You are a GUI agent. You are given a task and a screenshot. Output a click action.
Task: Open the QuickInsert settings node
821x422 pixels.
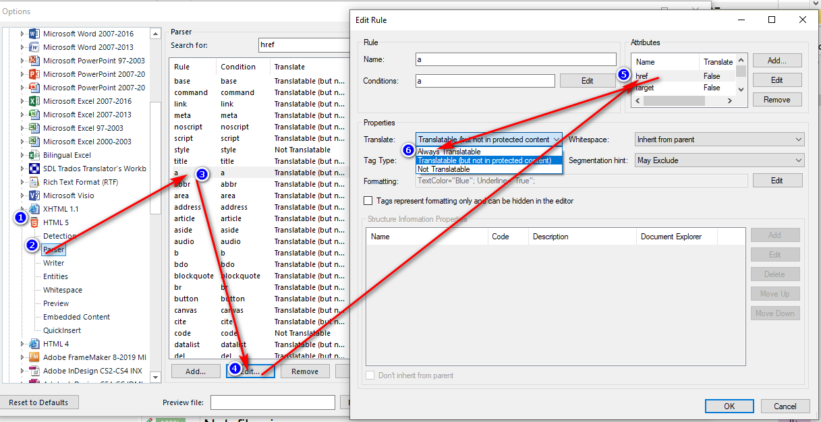point(62,330)
